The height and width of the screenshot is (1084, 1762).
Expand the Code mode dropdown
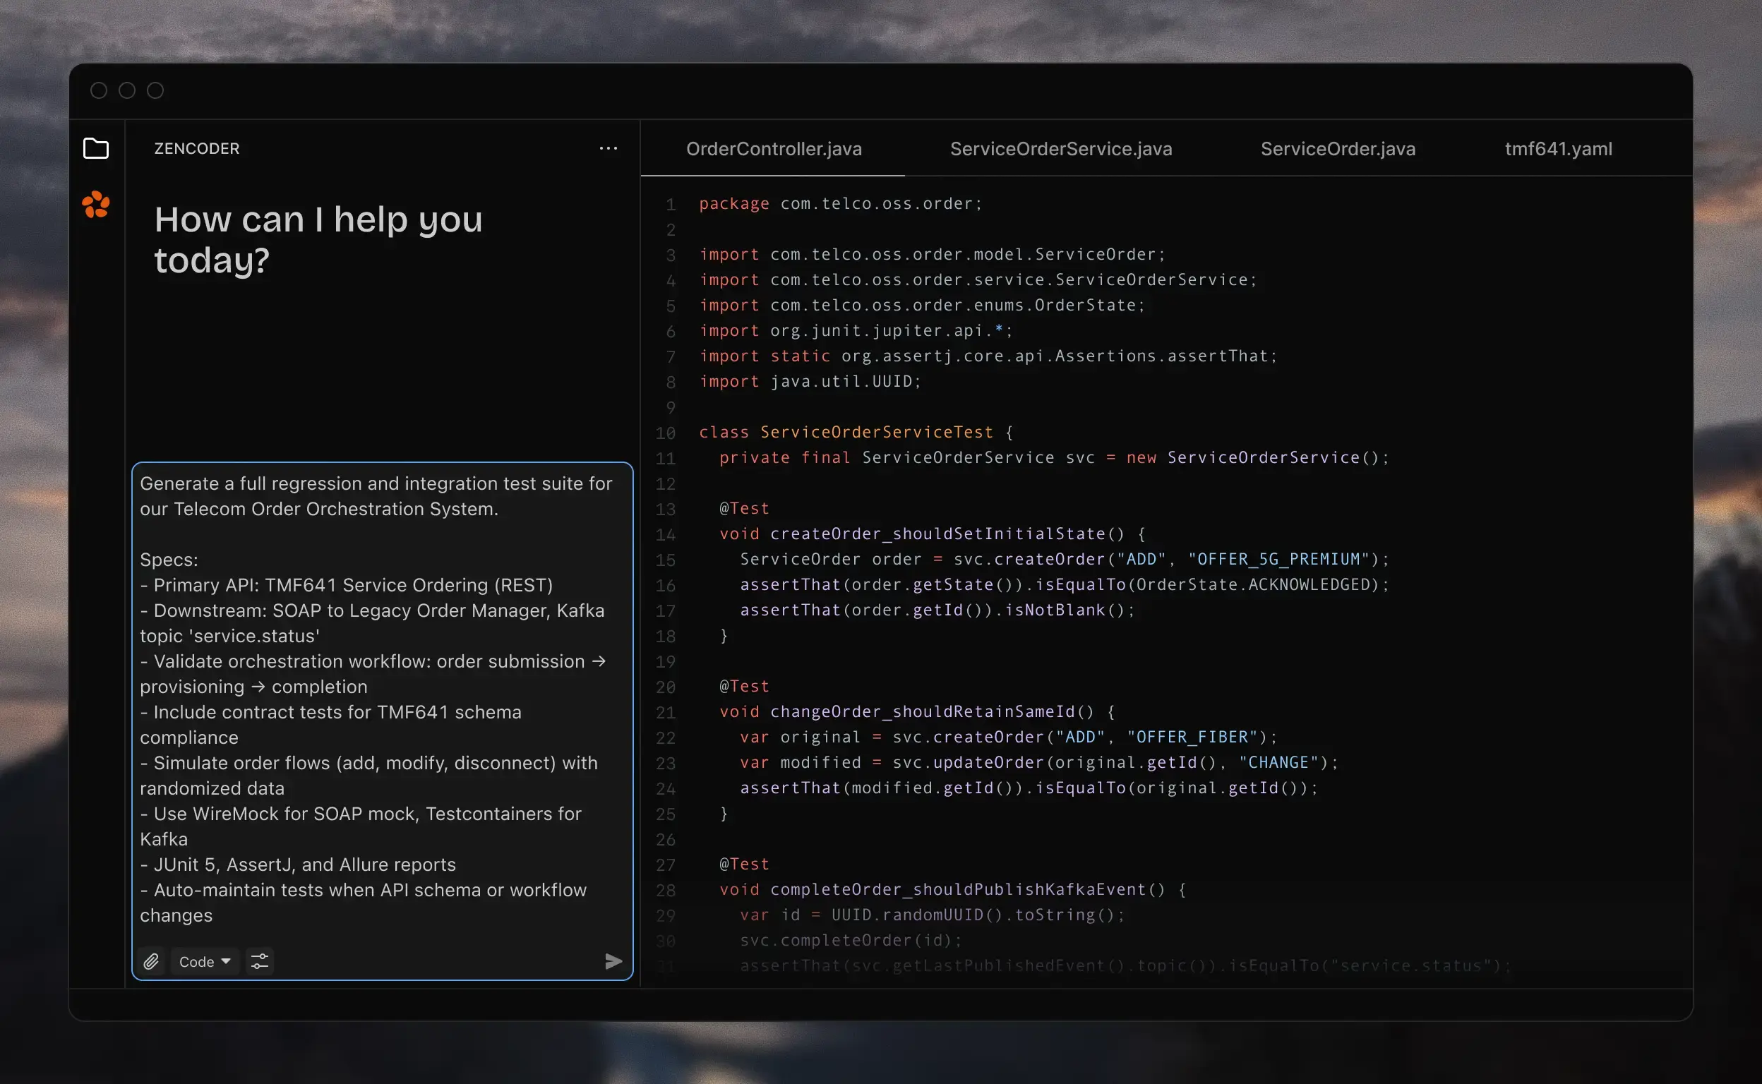(205, 961)
